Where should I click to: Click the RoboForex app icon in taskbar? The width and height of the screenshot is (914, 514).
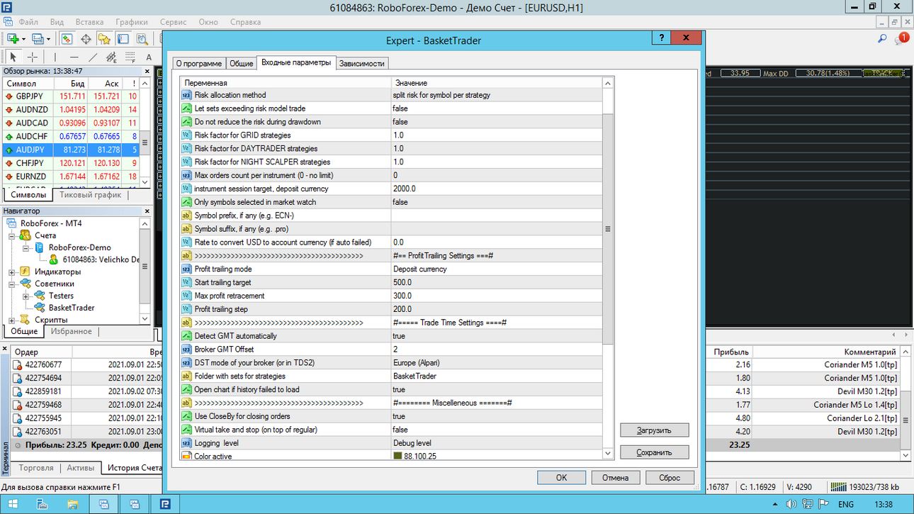pos(164,504)
